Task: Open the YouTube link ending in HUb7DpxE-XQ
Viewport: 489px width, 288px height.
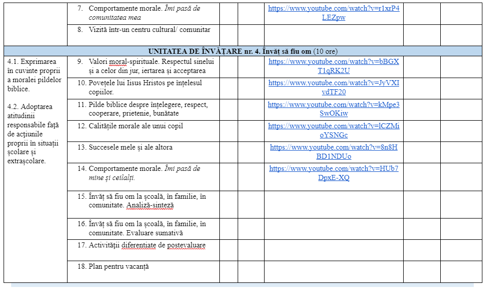Action: (333, 169)
